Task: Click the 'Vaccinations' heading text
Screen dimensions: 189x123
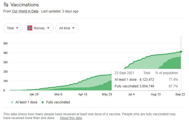Action: 25,5
